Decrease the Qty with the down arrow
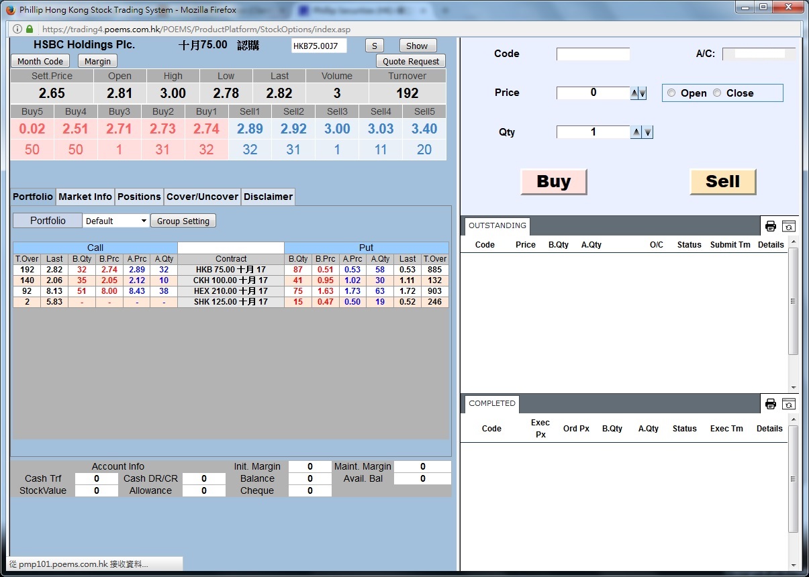Image resolution: width=809 pixels, height=577 pixels. pyautogui.click(x=648, y=133)
